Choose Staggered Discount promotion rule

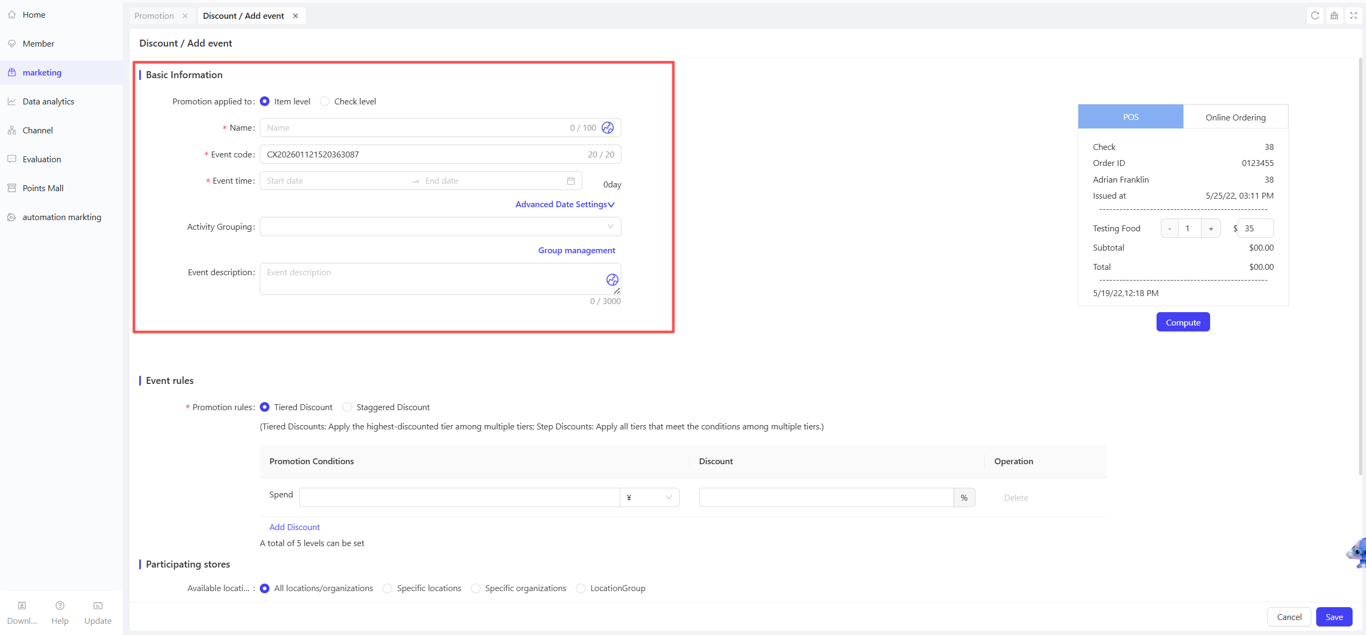tap(347, 407)
